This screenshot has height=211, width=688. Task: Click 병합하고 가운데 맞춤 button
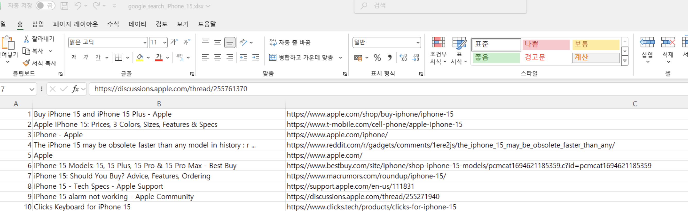301,57
